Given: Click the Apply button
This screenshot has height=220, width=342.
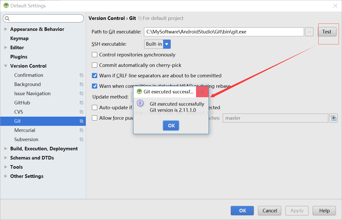Looking at the screenshot, I should click(x=297, y=211).
